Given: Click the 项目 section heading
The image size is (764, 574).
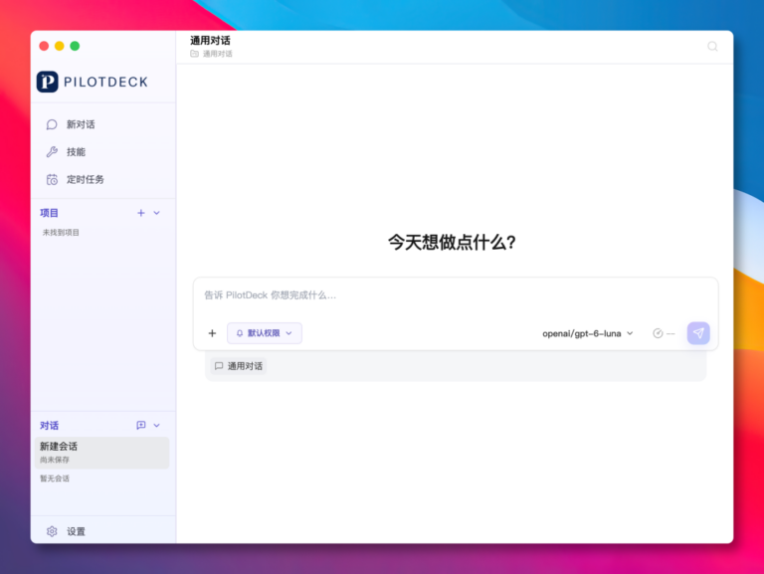Looking at the screenshot, I should click(49, 213).
